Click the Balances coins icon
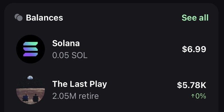This screenshot has height=112, width=224. coord(18,18)
